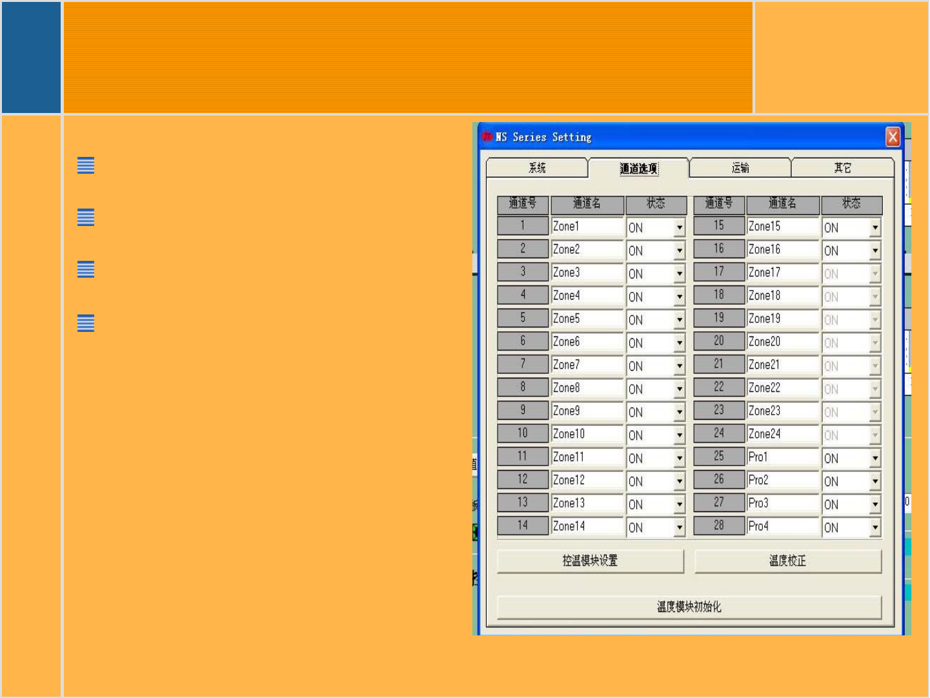Select channel number 9 cell
Screen dimensions: 930x698
523,410
